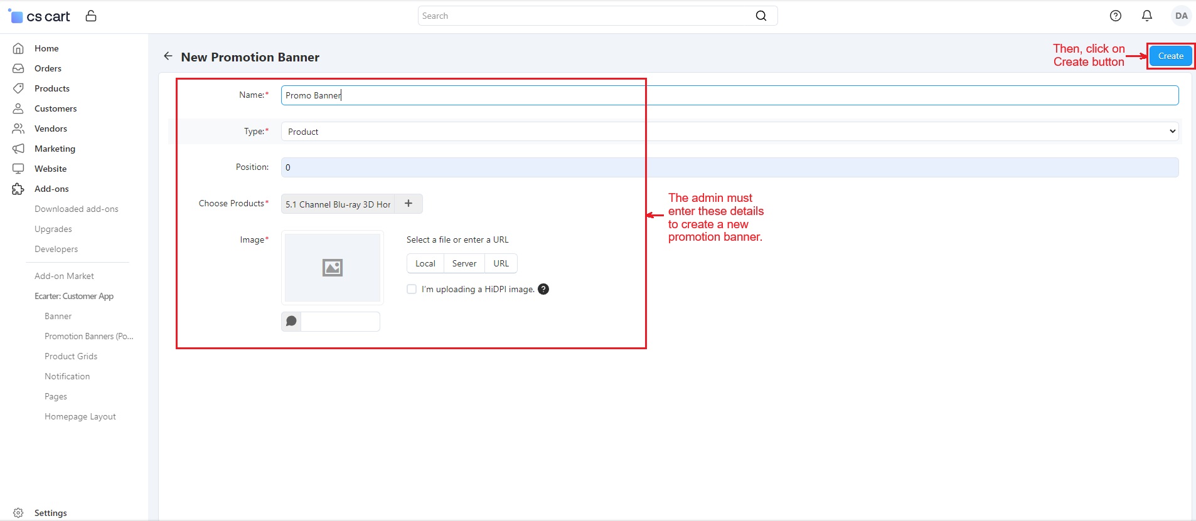Click the lock icon next to CS-Cart logo

click(91, 16)
